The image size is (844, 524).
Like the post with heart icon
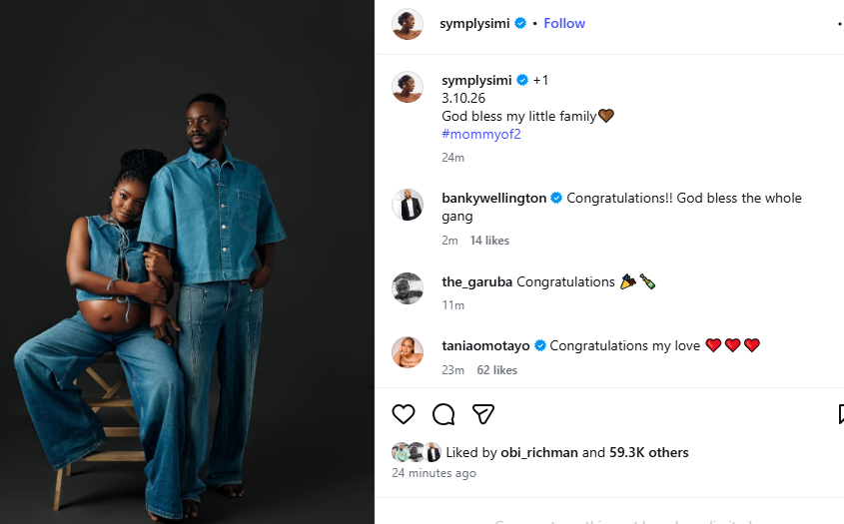(x=404, y=414)
